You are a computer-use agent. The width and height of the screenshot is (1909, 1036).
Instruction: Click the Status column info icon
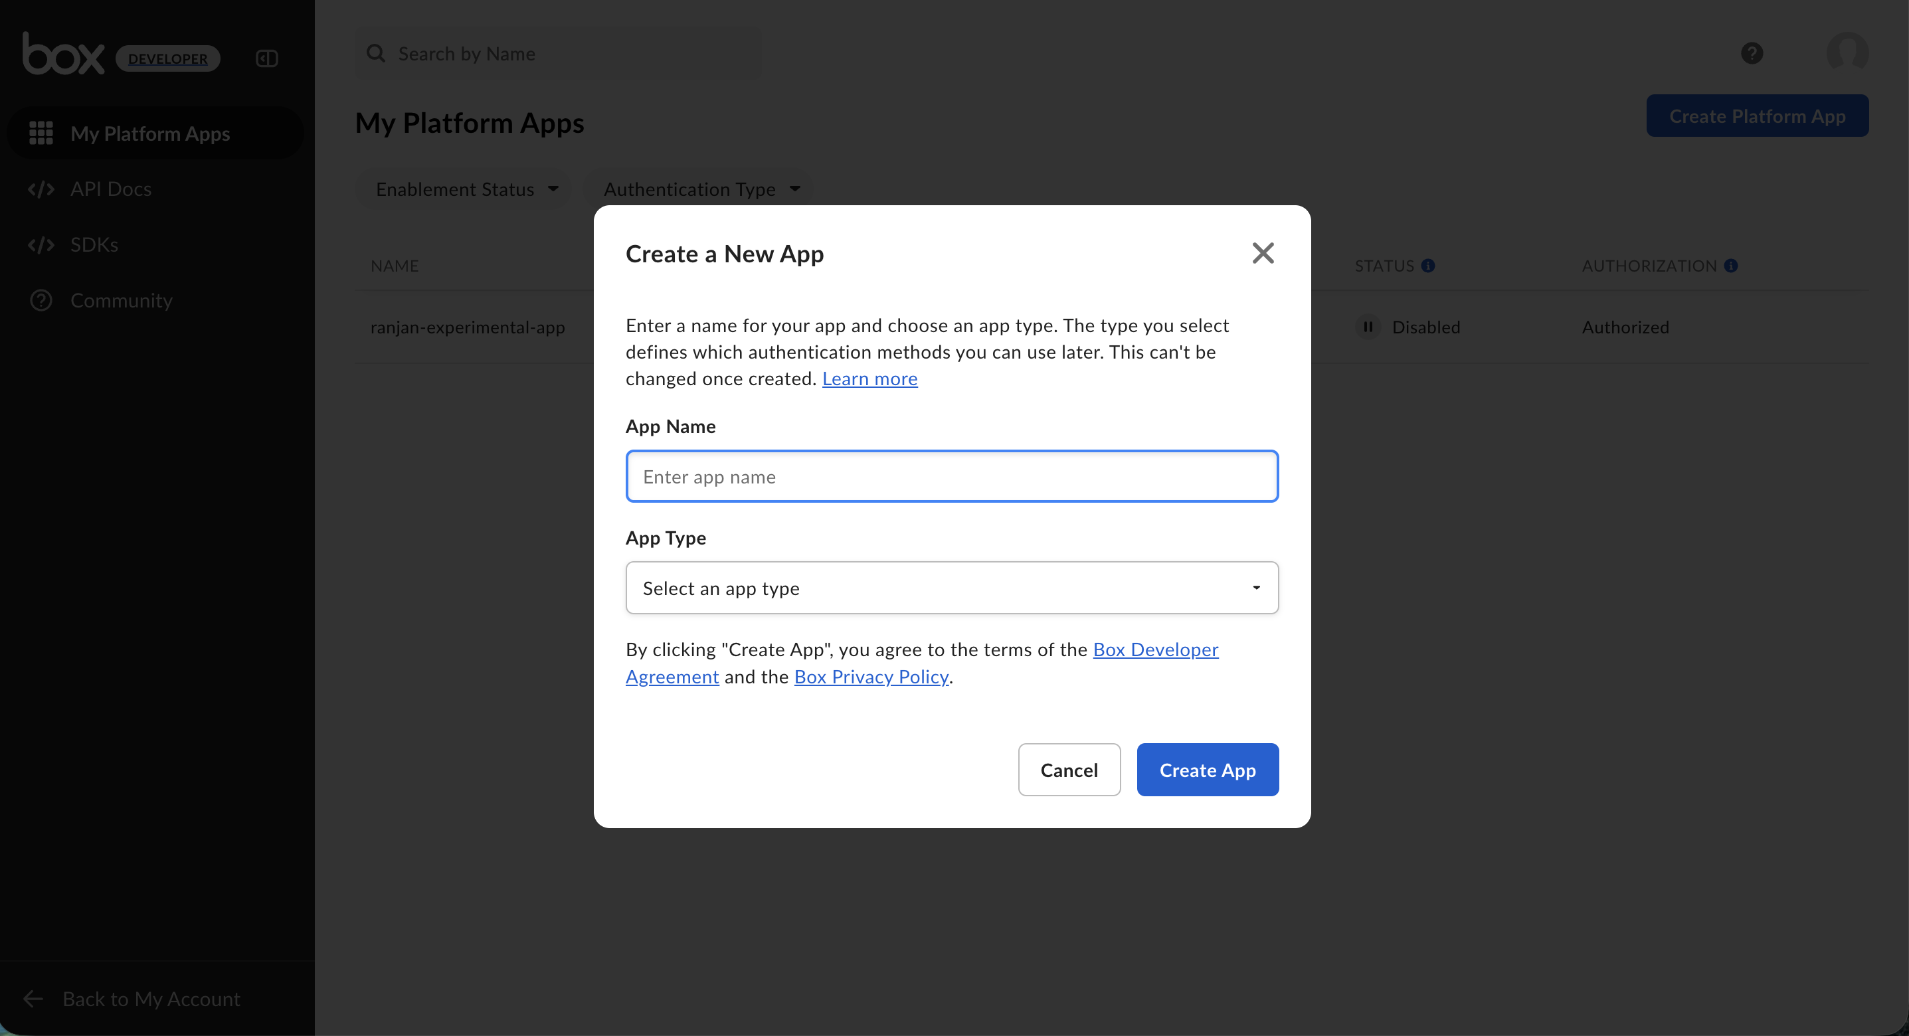[x=1428, y=266]
